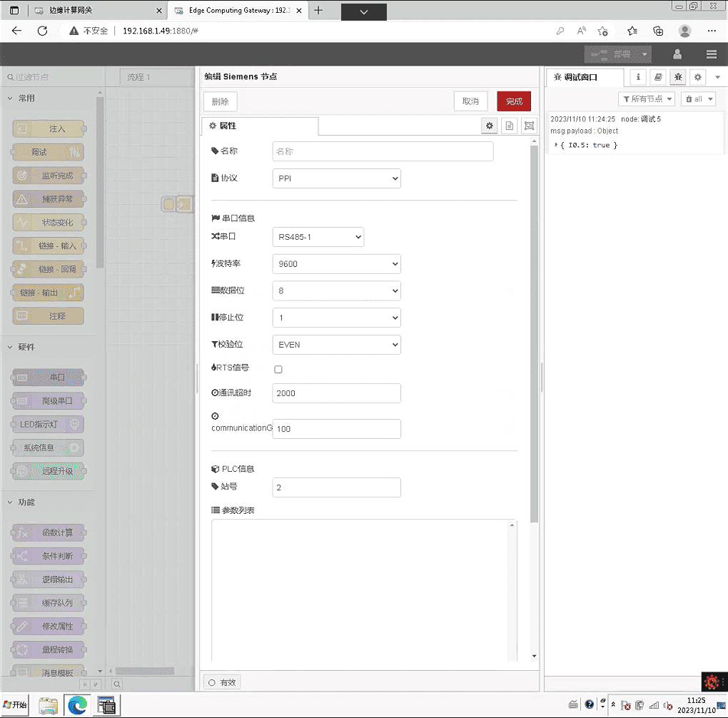The width and height of the screenshot is (728, 718).
Task: Open the help book sidebar icon
Action: 658,77
